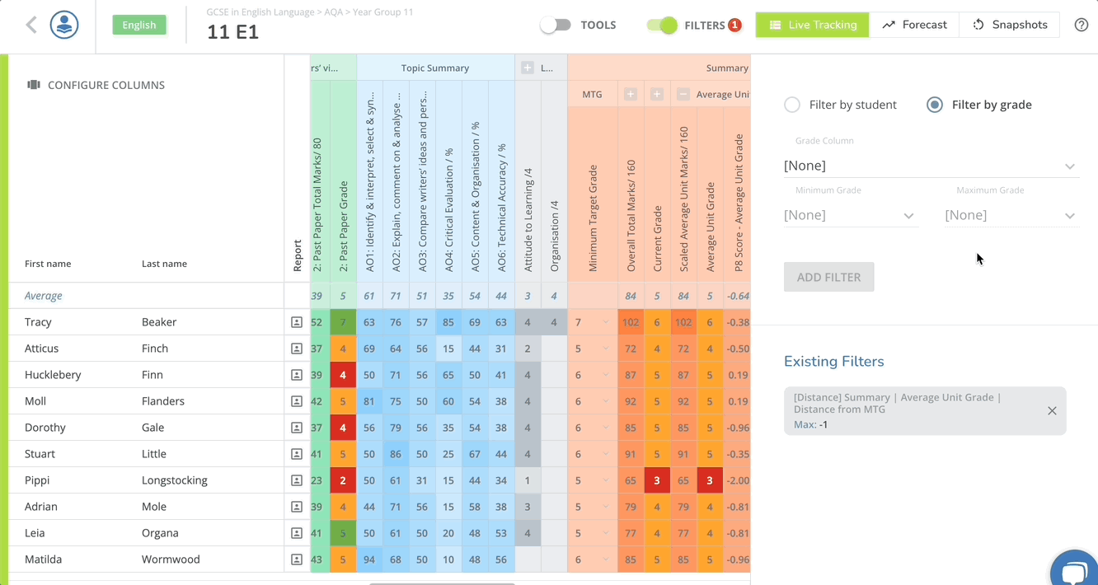This screenshot has height=585, width=1098.
Task: Switch to the Forecast tab
Action: [914, 25]
